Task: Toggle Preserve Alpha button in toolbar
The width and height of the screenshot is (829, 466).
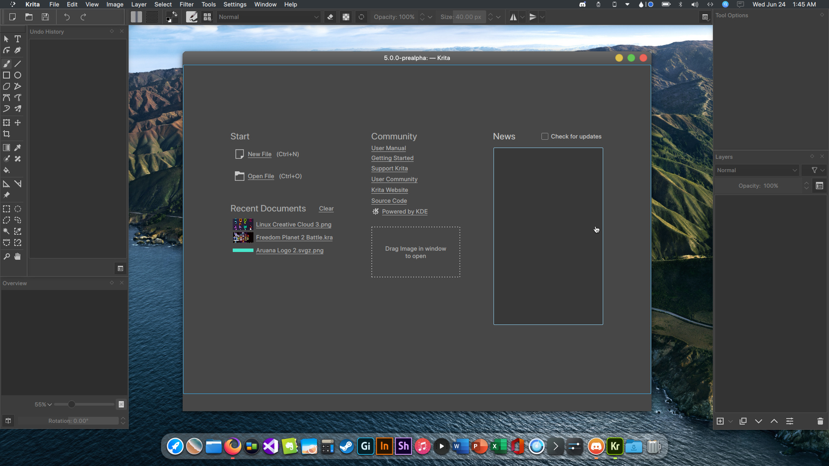Action: point(346,17)
